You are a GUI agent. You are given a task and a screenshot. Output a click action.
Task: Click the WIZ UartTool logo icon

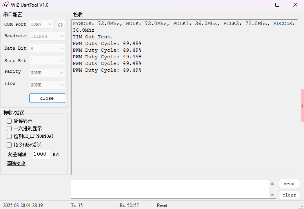[5, 5]
